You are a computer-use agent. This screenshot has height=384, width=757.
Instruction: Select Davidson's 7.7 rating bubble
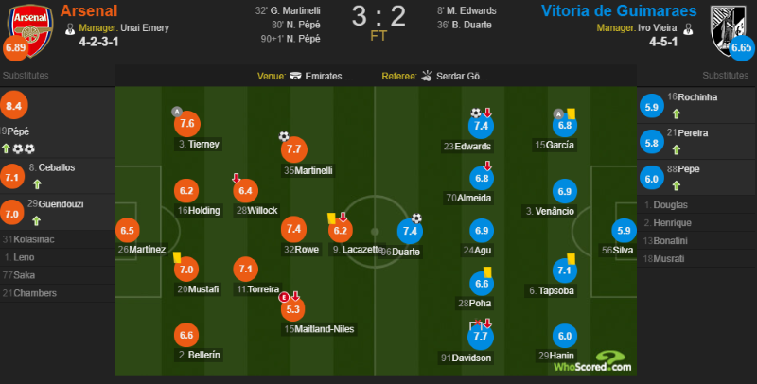pyautogui.click(x=481, y=337)
